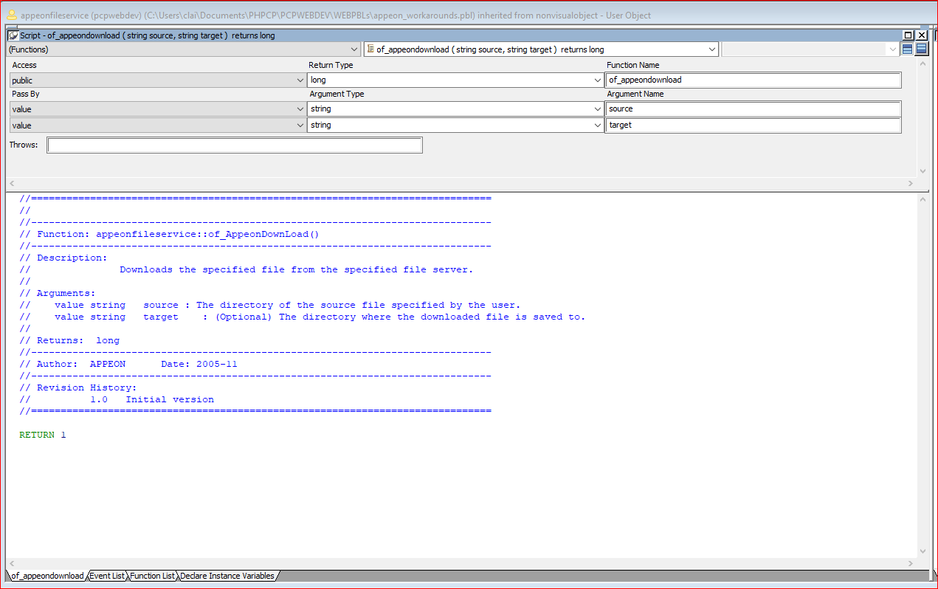The height and width of the screenshot is (589, 938).
Task: Close the Script pane
Action: (x=922, y=35)
